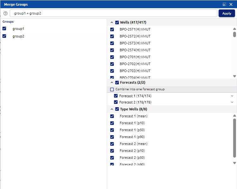The height and width of the screenshot is (189, 237).
Task: Uncheck Forecast 1 (174/174) checkbox
Action: (116, 96)
